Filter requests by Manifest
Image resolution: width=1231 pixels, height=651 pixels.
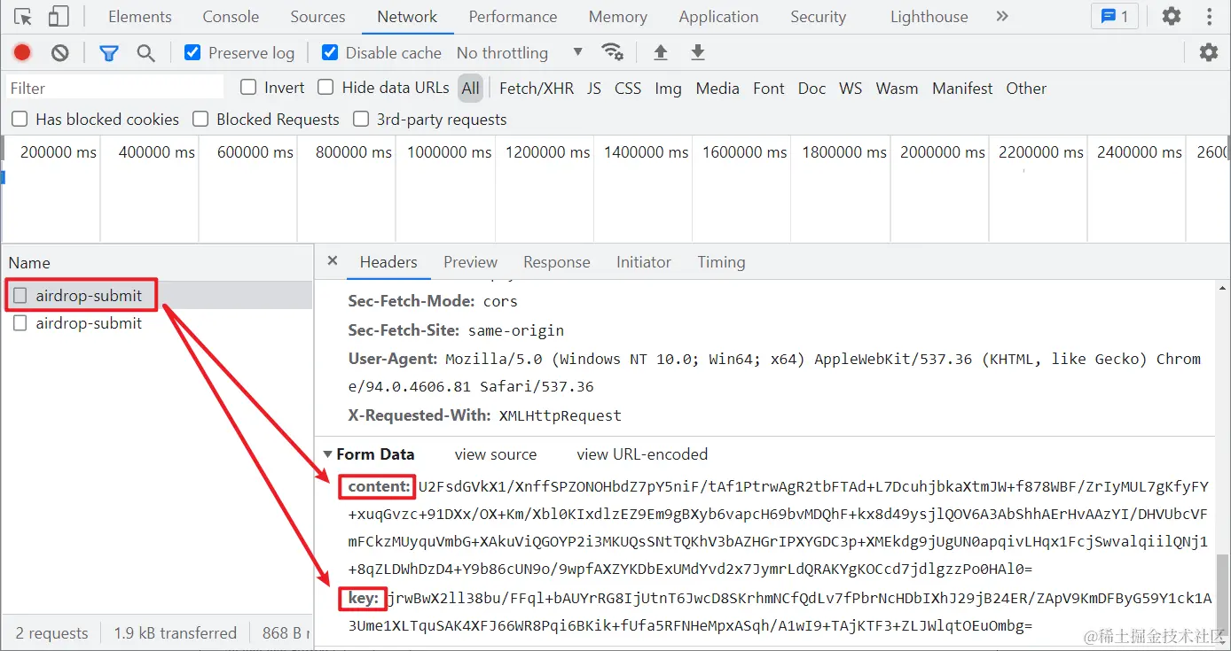tap(962, 88)
